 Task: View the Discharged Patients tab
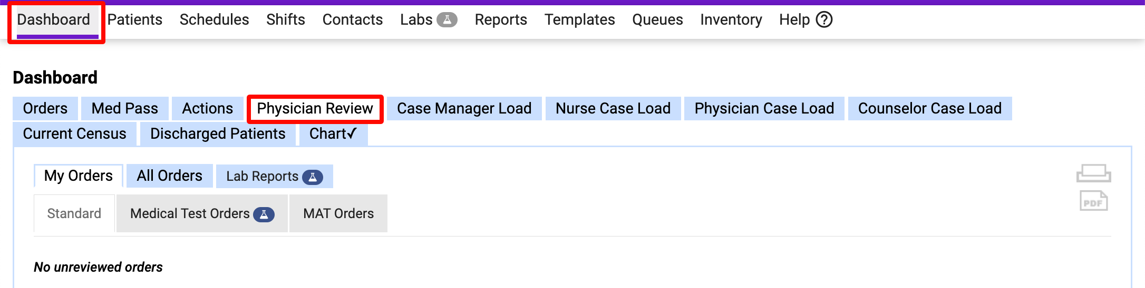pyautogui.click(x=218, y=134)
